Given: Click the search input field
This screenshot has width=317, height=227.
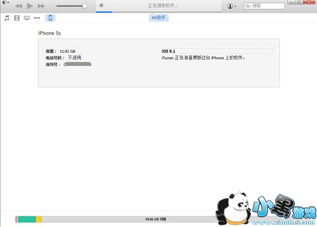Looking at the screenshot, I should 265,6.
